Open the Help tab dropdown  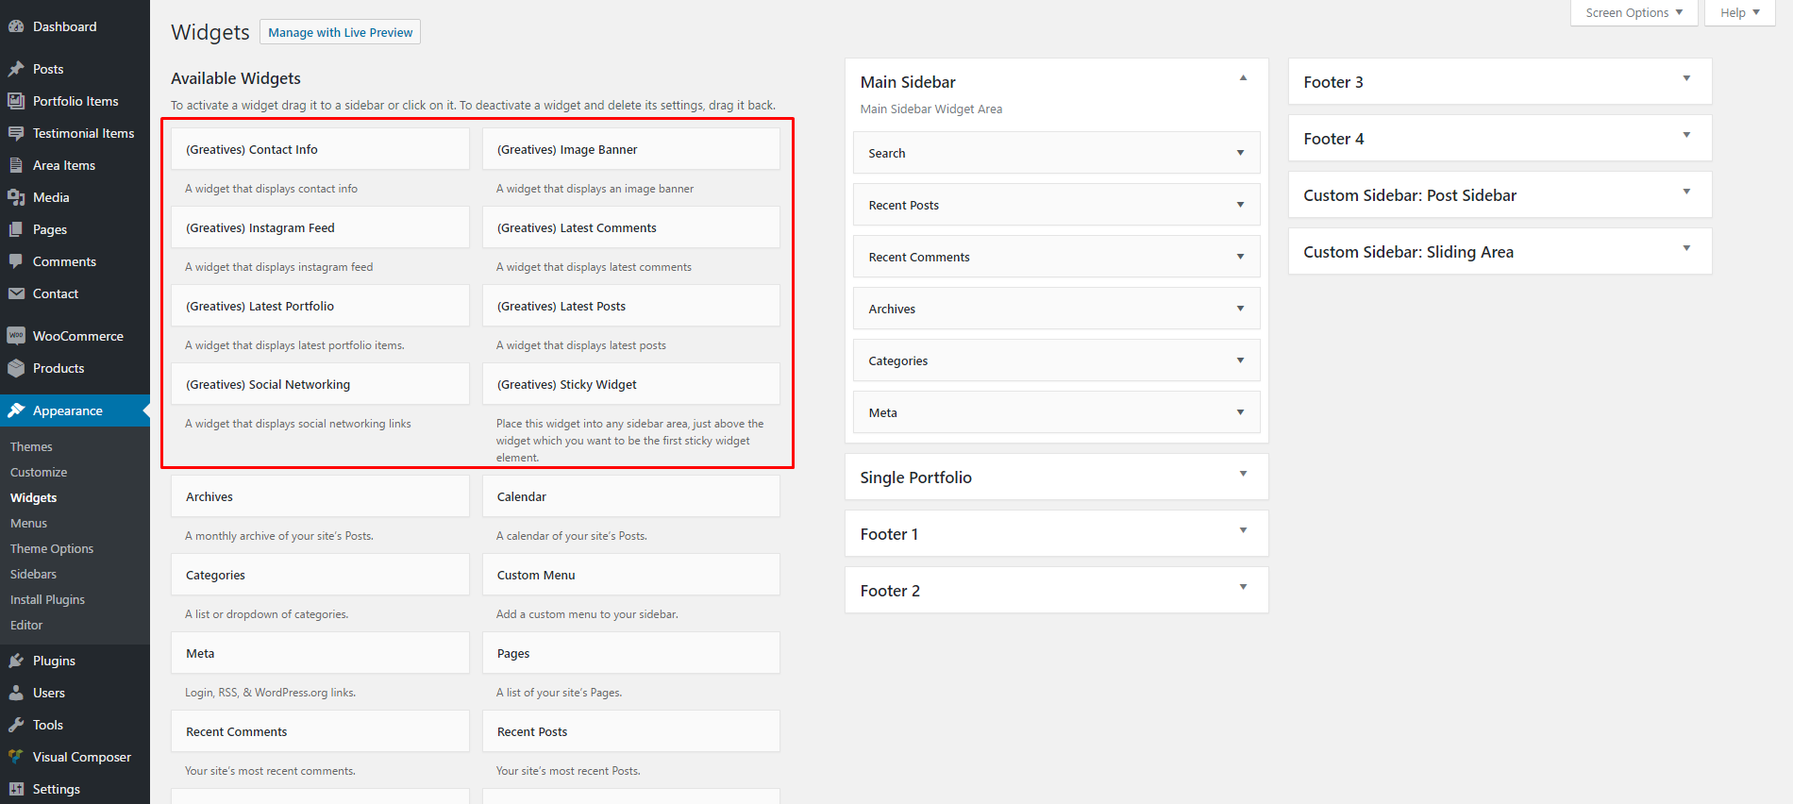click(x=1739, y=12)
